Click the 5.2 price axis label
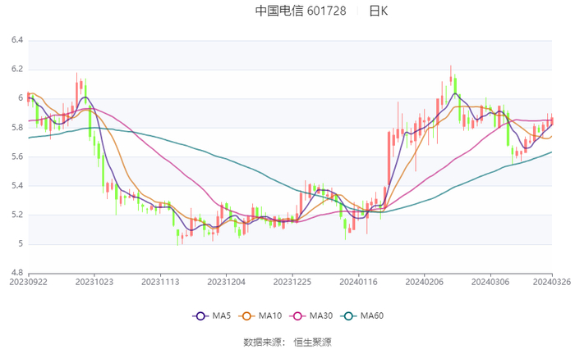This screenshot has width=575, height=349. pos(17,215)
